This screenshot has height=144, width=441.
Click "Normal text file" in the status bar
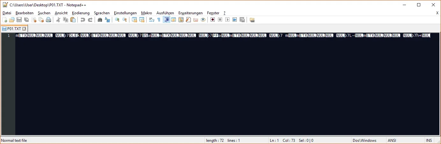click(14, 141)
